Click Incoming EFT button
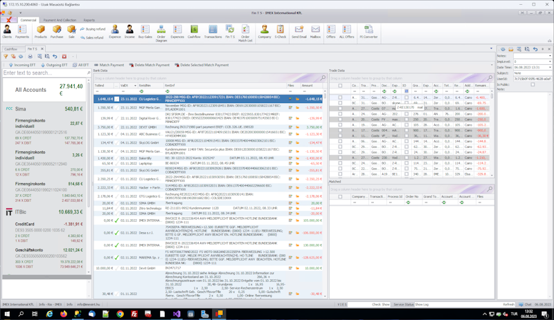The height and width of the screenshot is (320, 554). pyautogui.click(x=22, y=65)
